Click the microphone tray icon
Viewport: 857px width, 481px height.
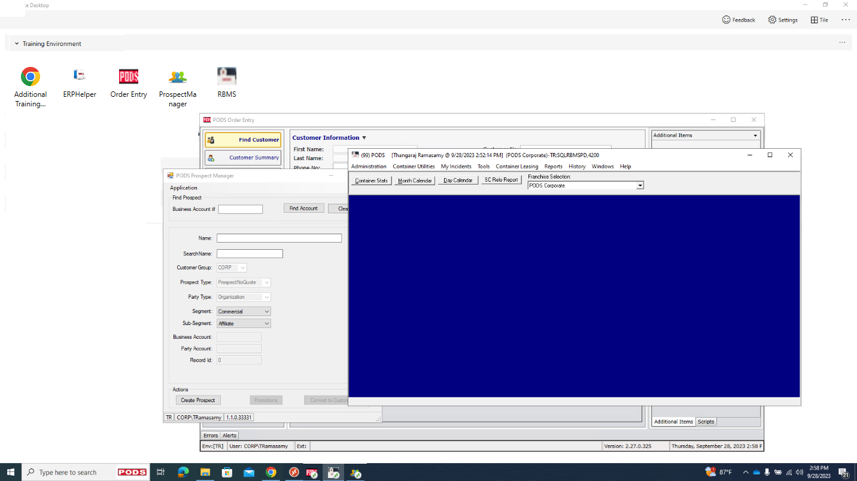[767, 472]
